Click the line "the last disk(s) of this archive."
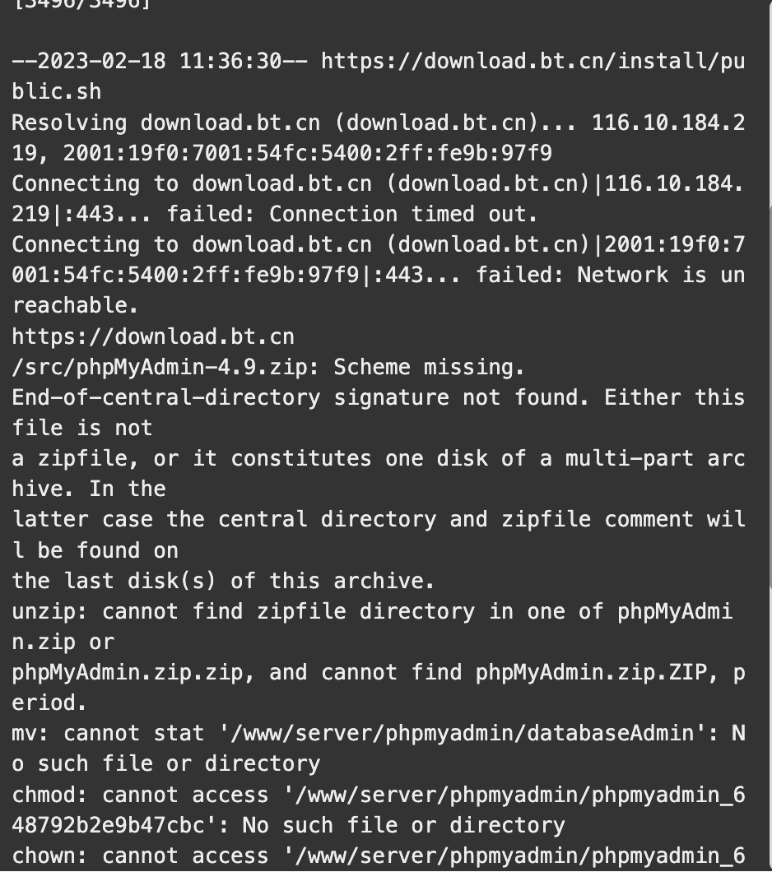 click(223, 580)
